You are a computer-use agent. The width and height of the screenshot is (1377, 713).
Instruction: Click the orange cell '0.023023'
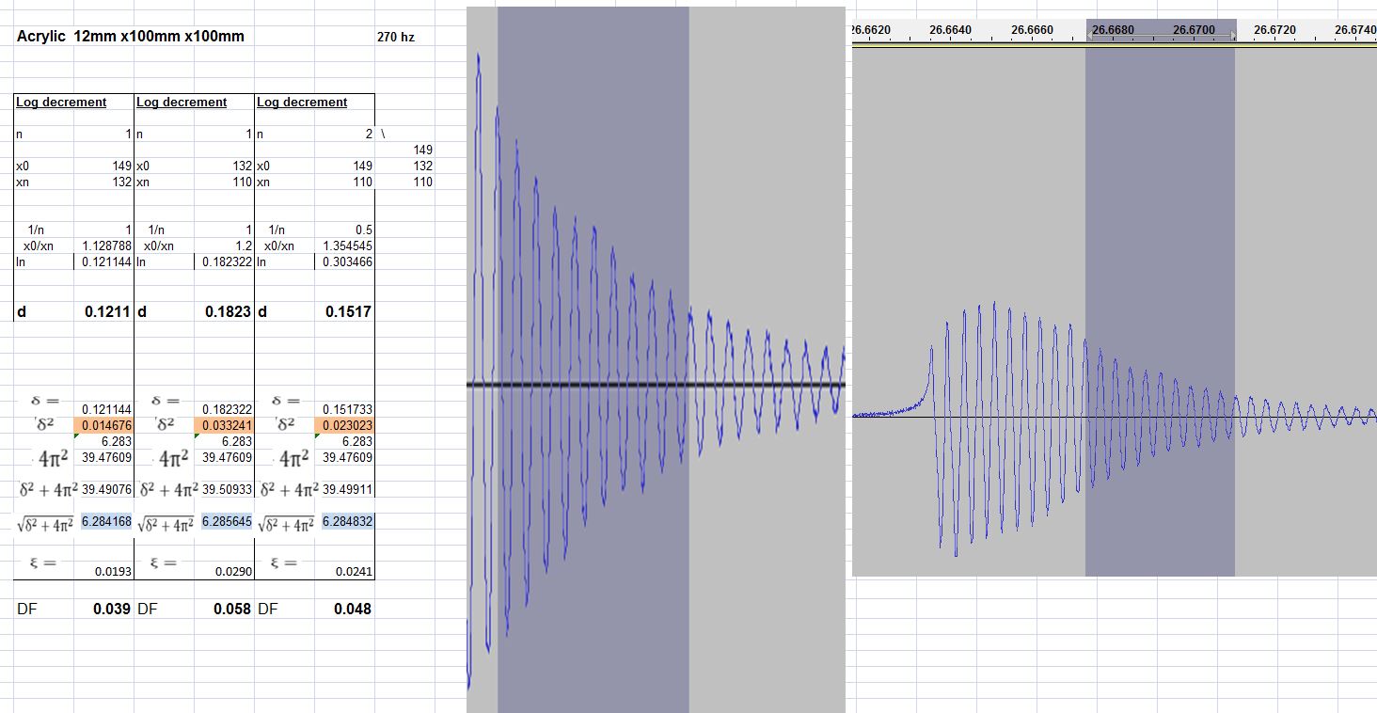[344, 425]
